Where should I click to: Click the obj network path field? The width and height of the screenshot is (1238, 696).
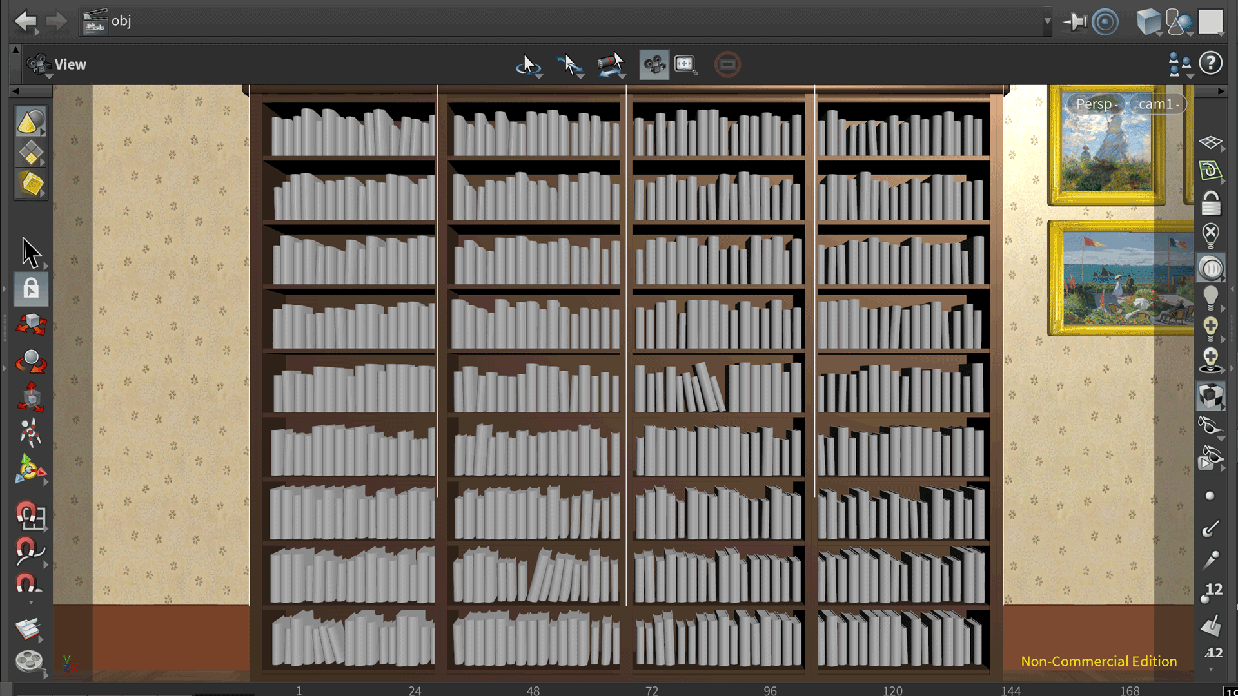pyautogui.click(x=564, y=21)
